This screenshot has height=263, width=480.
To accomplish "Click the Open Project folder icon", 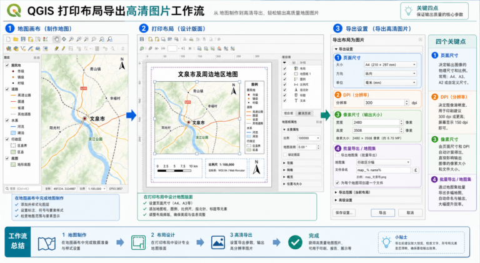I will [x=16, y=39].
